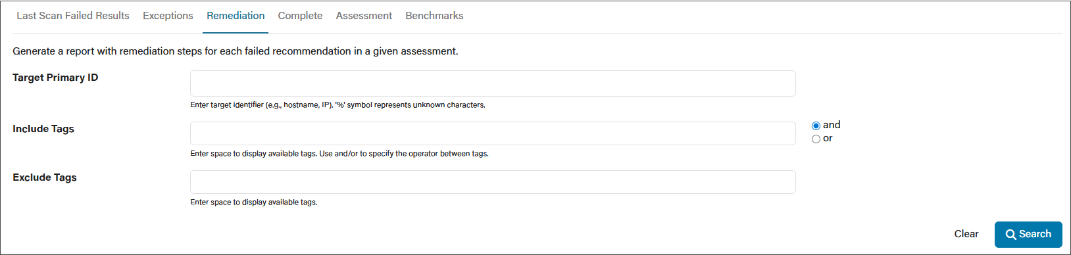Click the report description text below tabs
1071x255 pixels.
(236, 51)
